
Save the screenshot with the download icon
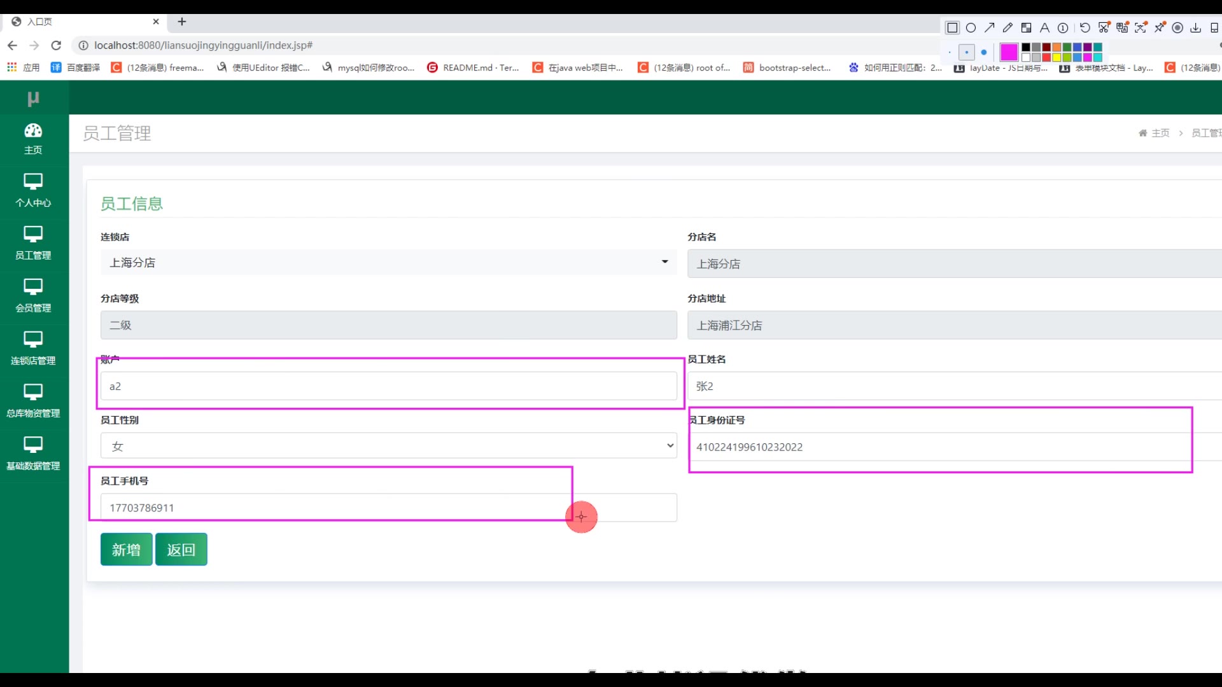[x=1196, y=28]
